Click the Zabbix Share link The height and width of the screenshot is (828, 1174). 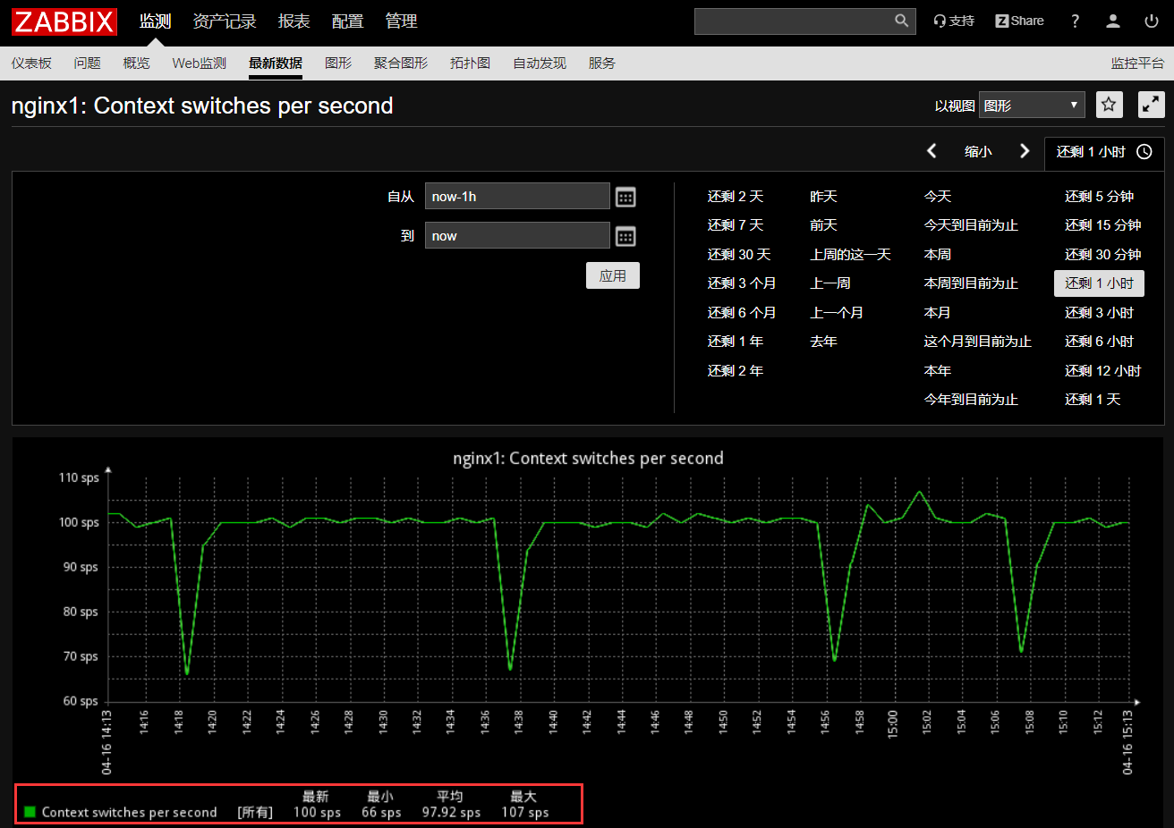[1019, 21]
